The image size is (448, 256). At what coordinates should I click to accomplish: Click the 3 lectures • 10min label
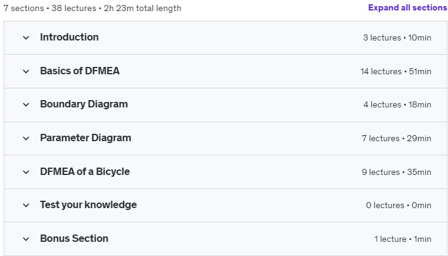[x=397, y=37]
